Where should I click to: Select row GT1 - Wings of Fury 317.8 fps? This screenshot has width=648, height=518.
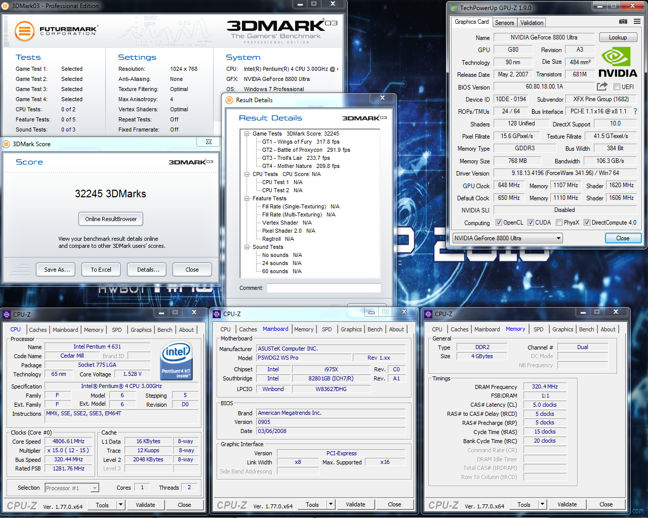(301, 142)
